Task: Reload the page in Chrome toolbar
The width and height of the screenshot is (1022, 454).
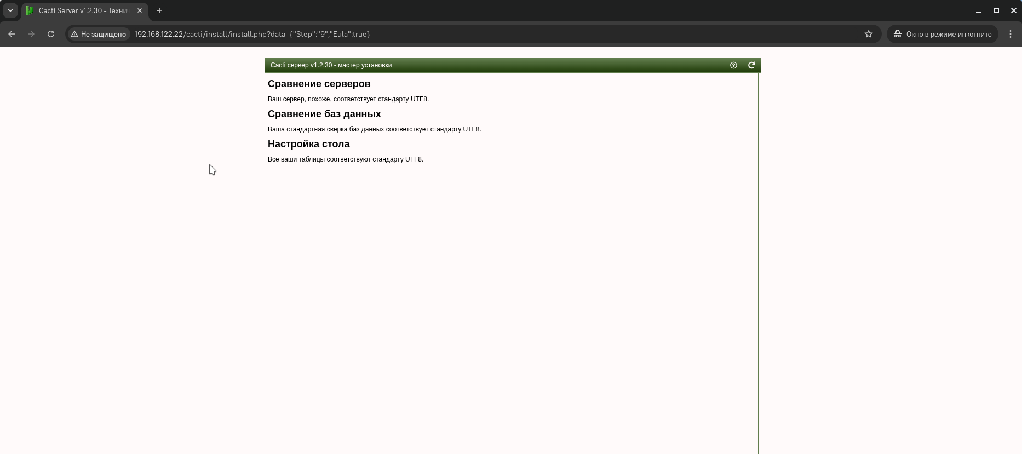Action: pos(51,34)
